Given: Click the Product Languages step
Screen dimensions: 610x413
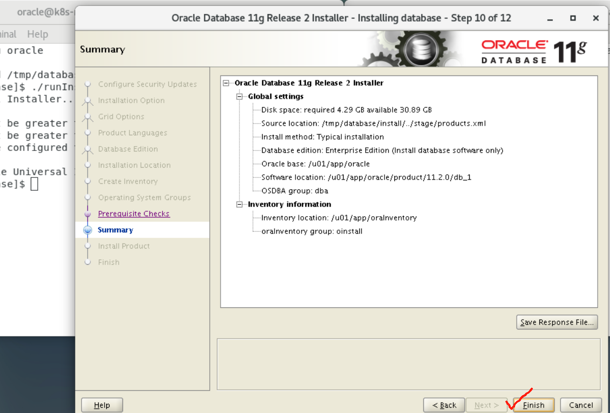Looking at the screenshot, I should [132, 133].
